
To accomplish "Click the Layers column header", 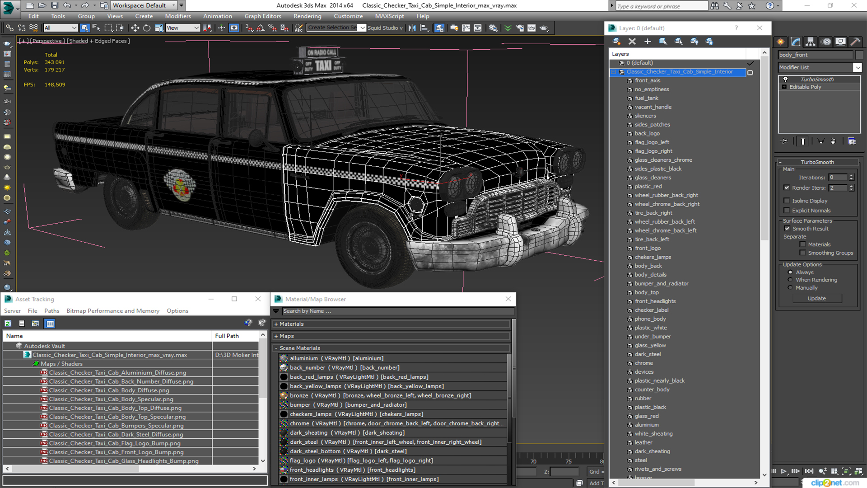I will click(677, 54).
